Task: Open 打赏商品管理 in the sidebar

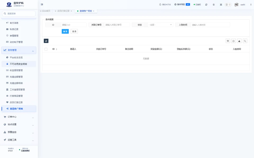Action: coord(19,96)
